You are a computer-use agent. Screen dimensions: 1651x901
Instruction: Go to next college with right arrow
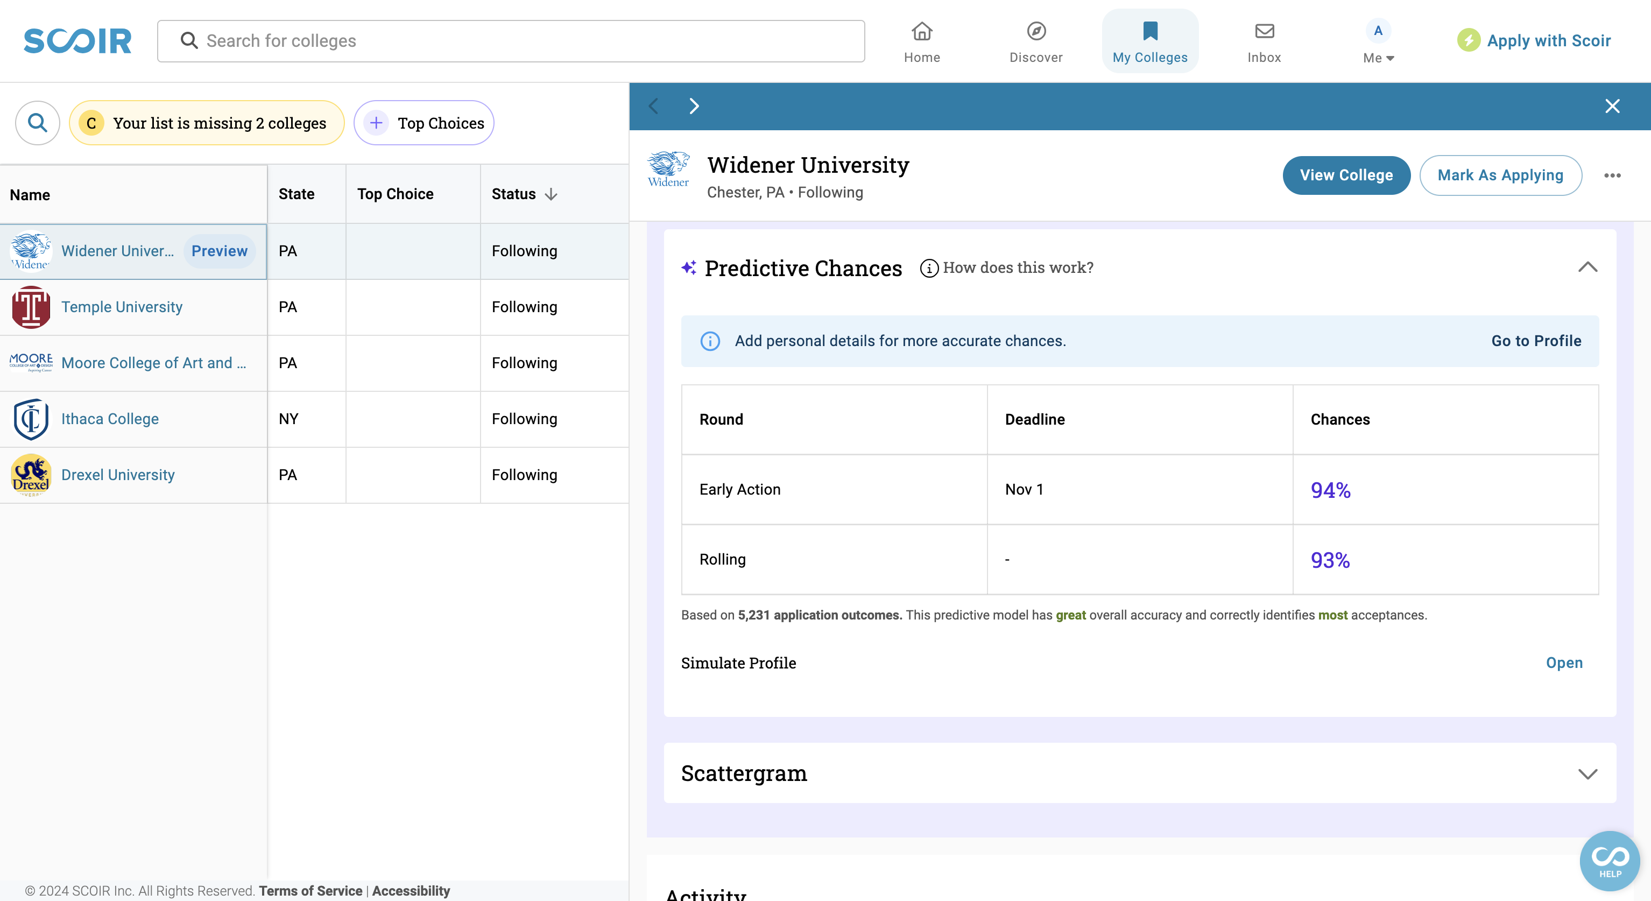point(694,105)
